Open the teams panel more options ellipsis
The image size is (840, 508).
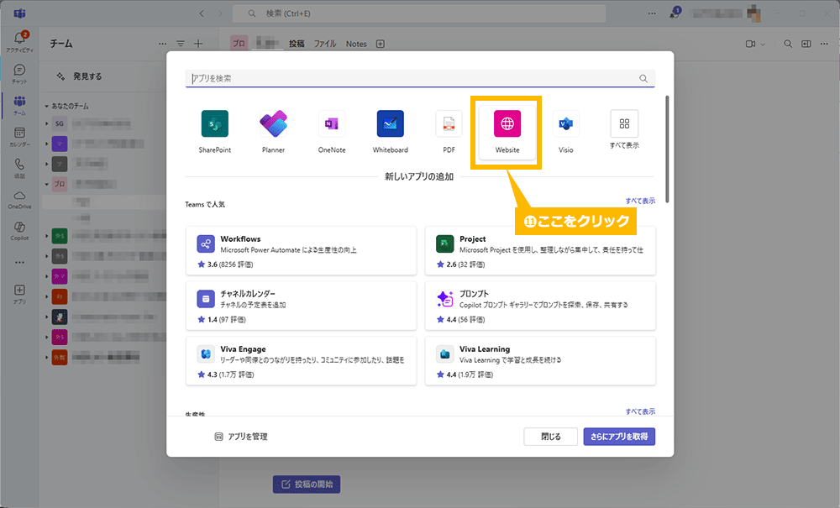tap(162, 44)
